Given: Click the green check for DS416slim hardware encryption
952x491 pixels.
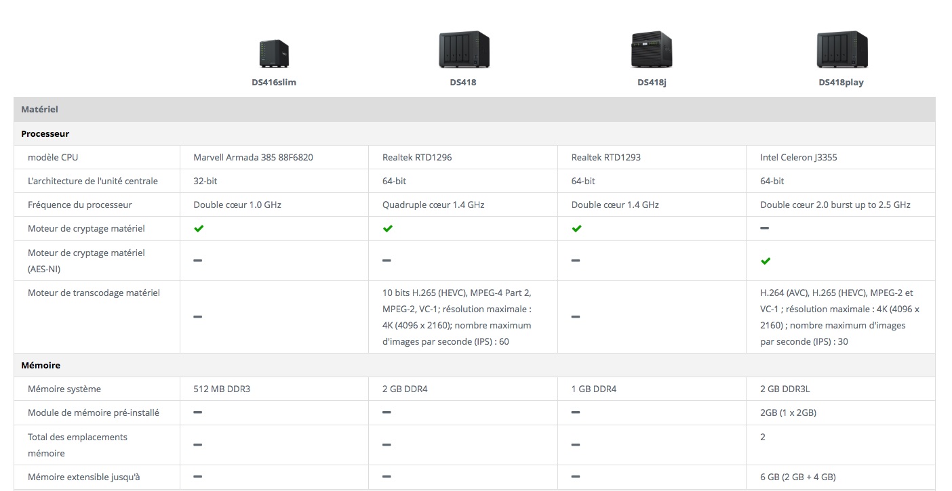Looking at the screenshot, I should point(199,229).
